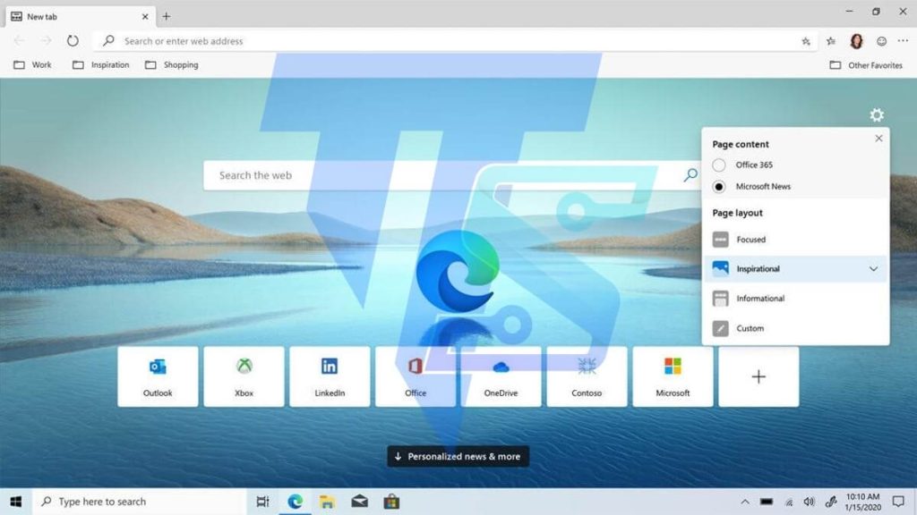
Task: Open the Settings and more ellipsis menu
Action: click(903, 41)
